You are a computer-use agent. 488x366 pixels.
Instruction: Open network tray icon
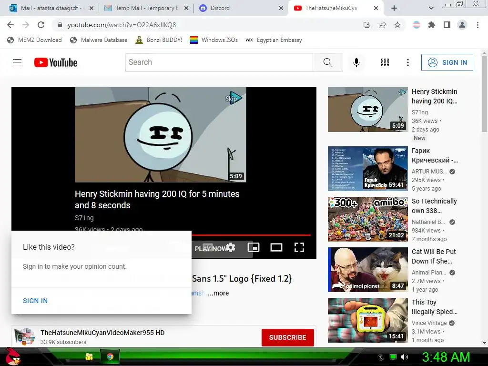393,357
